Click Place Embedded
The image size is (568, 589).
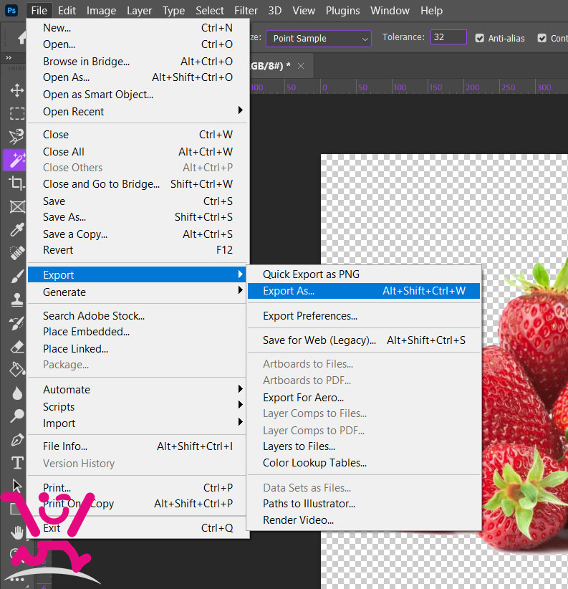[x=138, y=332]
